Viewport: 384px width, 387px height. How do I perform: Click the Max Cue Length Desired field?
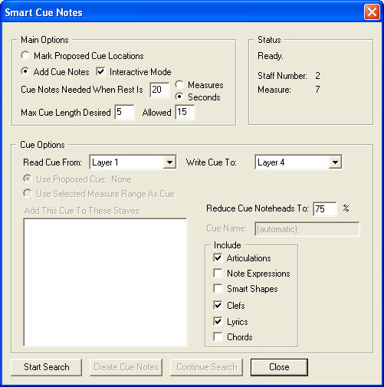point(124,112)
